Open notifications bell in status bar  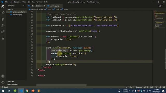click(164, 87)
